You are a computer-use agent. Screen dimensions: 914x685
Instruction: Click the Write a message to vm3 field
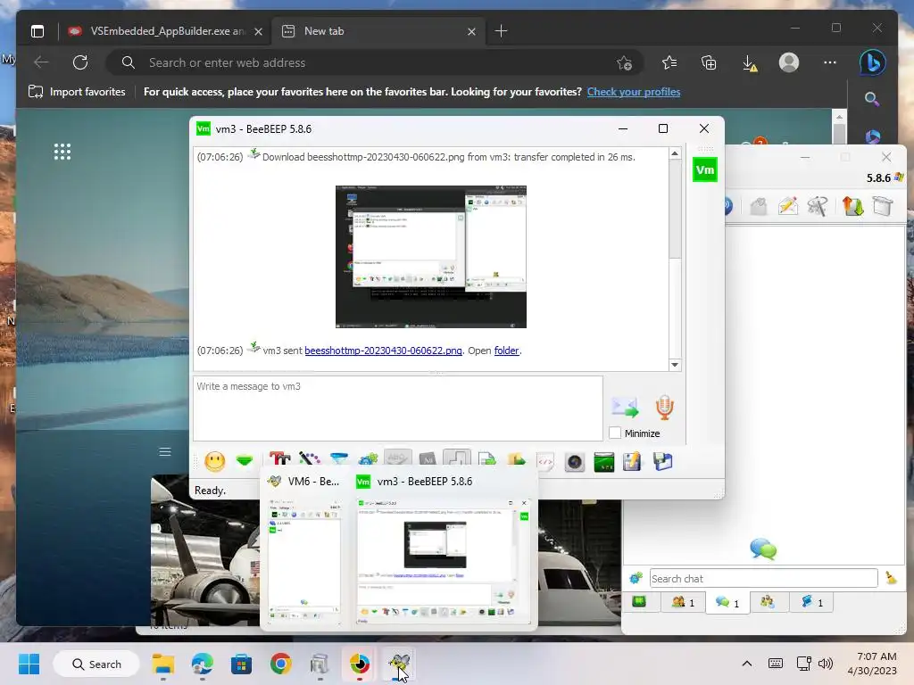click(x=398, y=408)
